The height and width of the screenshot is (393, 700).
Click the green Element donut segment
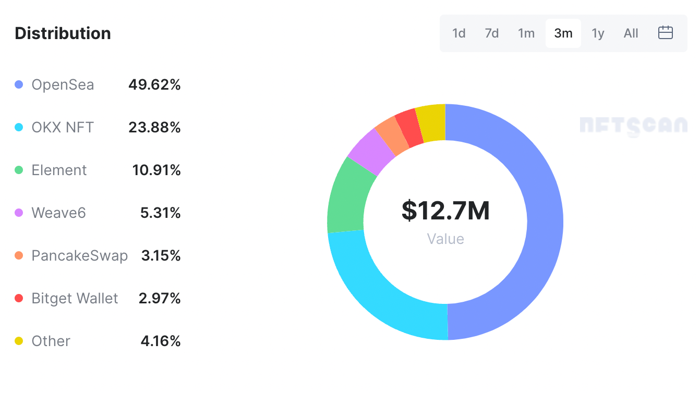[349, 196]
